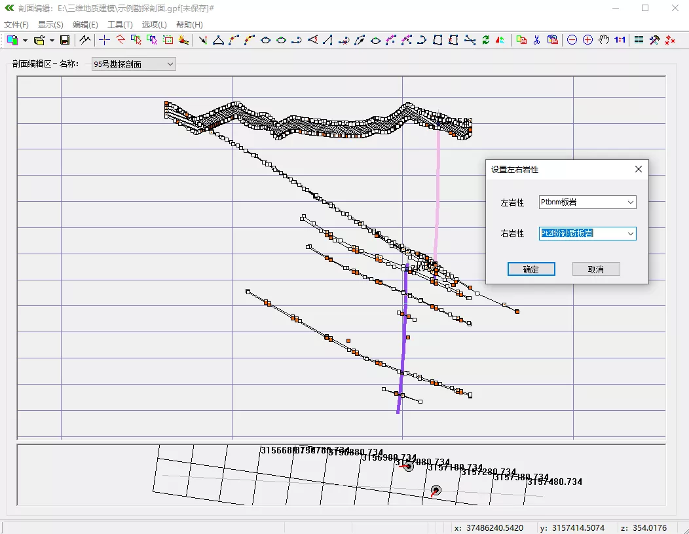Open the 文件(F) menu
Viewport: 689px width, 534px height.
(16, 25)
